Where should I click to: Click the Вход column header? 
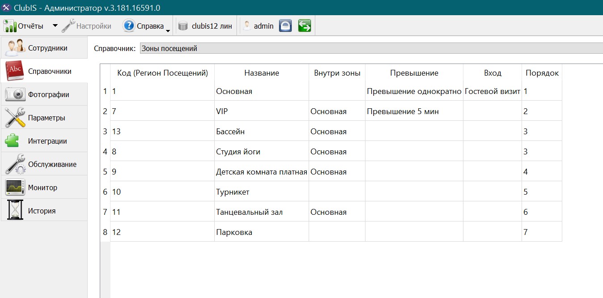click(x=493, y=73)
